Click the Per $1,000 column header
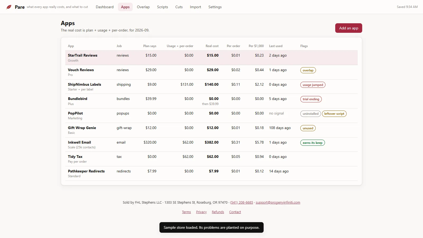 pos(256,46)
